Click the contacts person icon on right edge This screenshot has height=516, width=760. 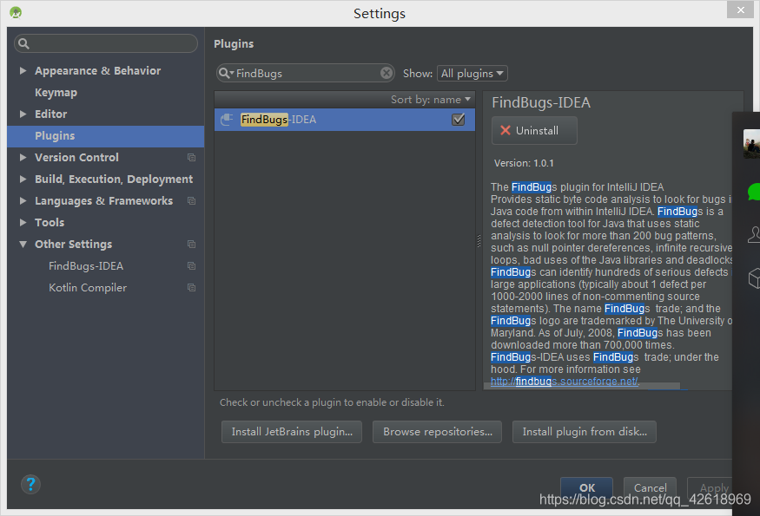(754, 234)
